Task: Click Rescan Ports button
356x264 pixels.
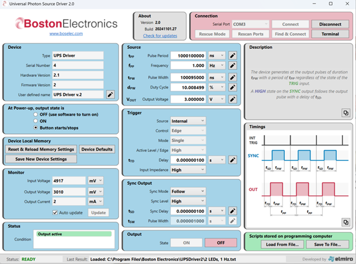Action: (x=250, y=34)
